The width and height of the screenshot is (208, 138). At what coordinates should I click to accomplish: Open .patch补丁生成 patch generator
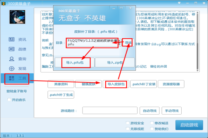click(61, 95)
